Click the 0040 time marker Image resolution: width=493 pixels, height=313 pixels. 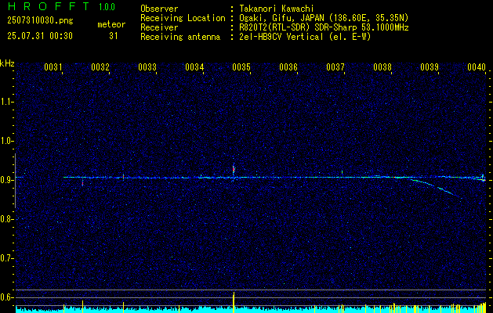477,67
